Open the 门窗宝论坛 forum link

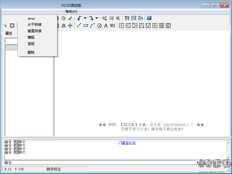click(127, 143)
